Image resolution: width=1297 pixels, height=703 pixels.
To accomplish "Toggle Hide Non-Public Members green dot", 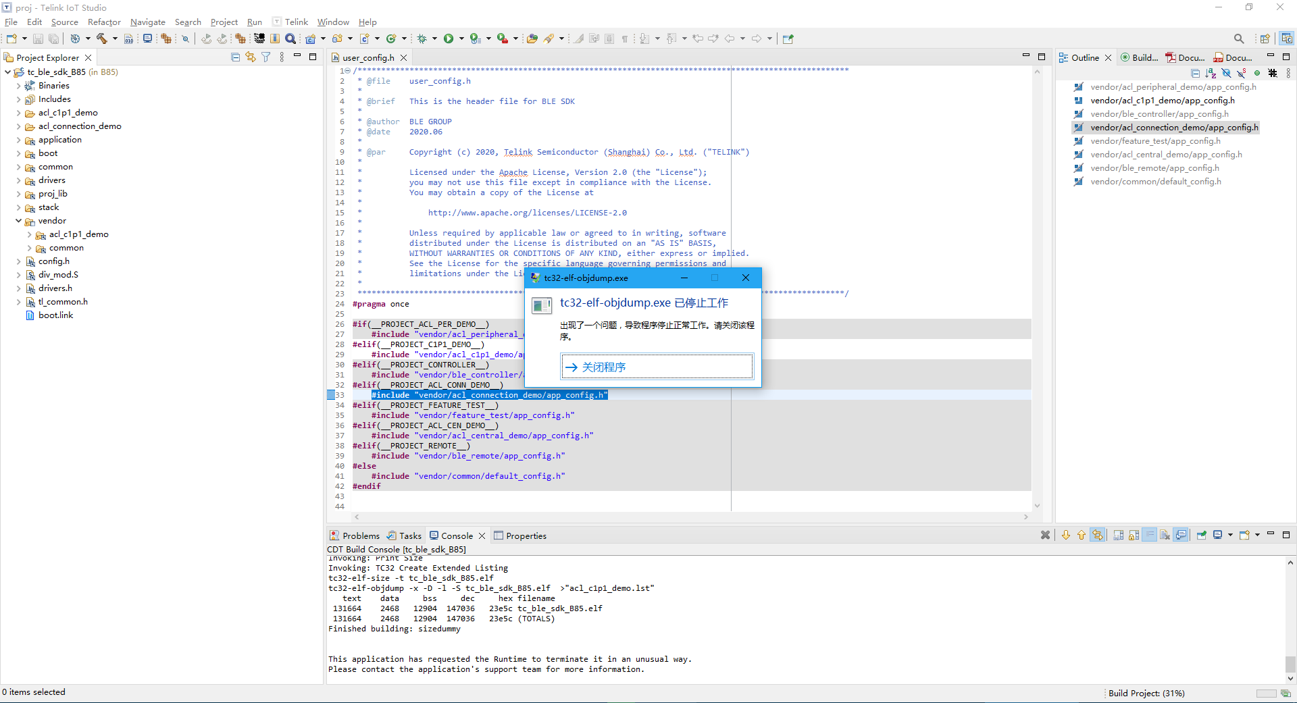I will click(1257, 73).
